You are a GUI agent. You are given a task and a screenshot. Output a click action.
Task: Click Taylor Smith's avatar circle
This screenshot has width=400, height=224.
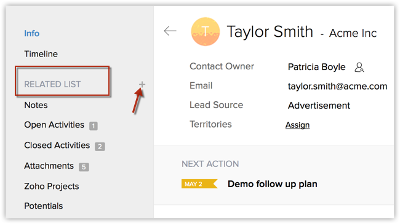(206, 31)
